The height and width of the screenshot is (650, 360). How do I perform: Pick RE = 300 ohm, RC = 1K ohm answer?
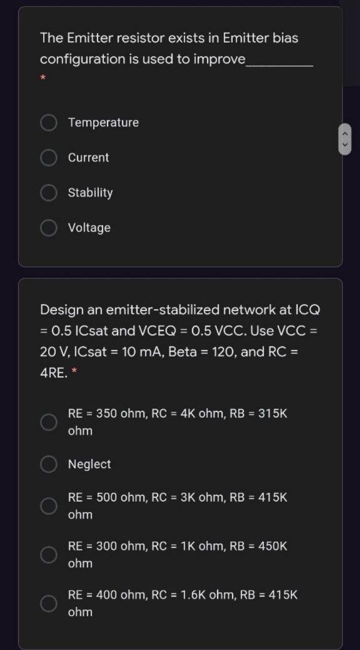(x=49, y=555)
